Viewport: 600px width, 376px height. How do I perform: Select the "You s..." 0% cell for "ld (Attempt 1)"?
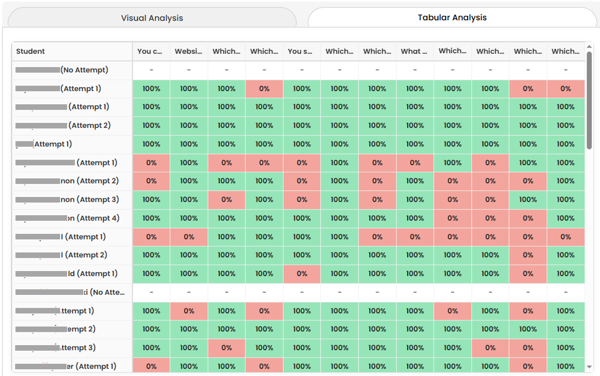(x=302, y=274)
